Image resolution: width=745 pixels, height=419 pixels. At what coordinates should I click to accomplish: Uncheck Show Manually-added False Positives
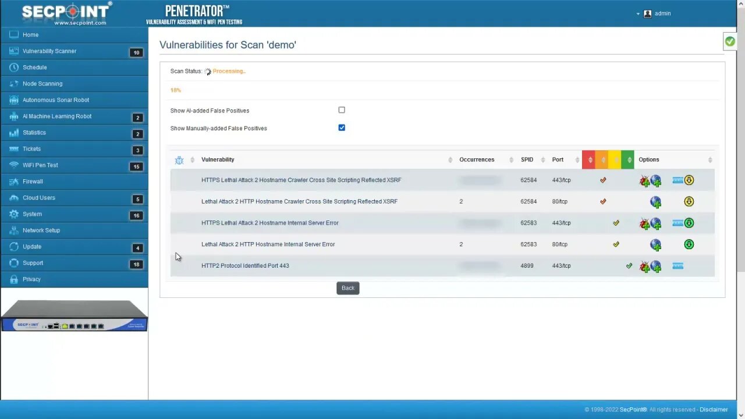(342, 127)
